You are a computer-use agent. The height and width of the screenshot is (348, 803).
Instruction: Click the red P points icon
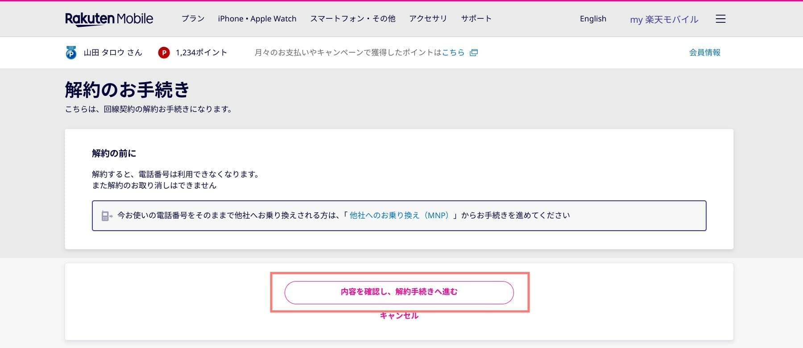pyautogui.click(x=164, y=53)
